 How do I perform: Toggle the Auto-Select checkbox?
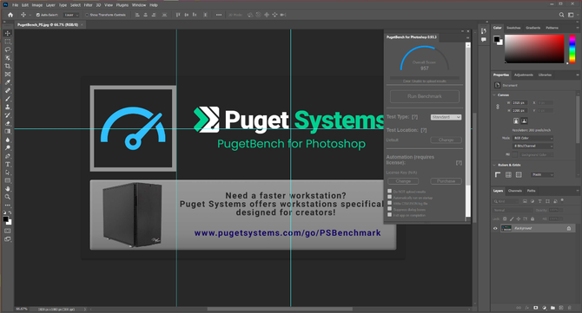(38, 15)
